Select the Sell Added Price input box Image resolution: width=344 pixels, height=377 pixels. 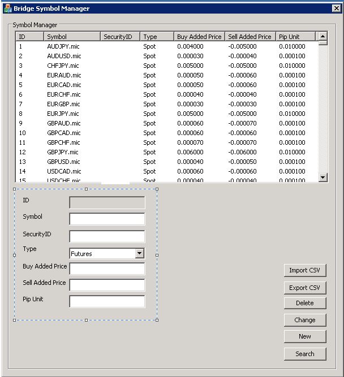[x=107, y=285]
